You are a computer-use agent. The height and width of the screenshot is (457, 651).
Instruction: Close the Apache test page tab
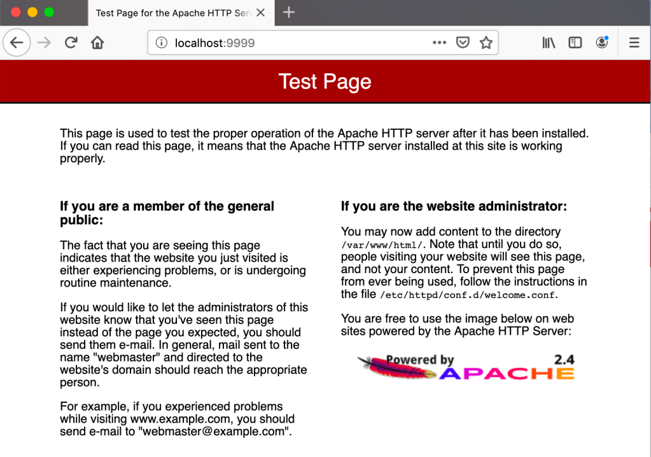260,13
